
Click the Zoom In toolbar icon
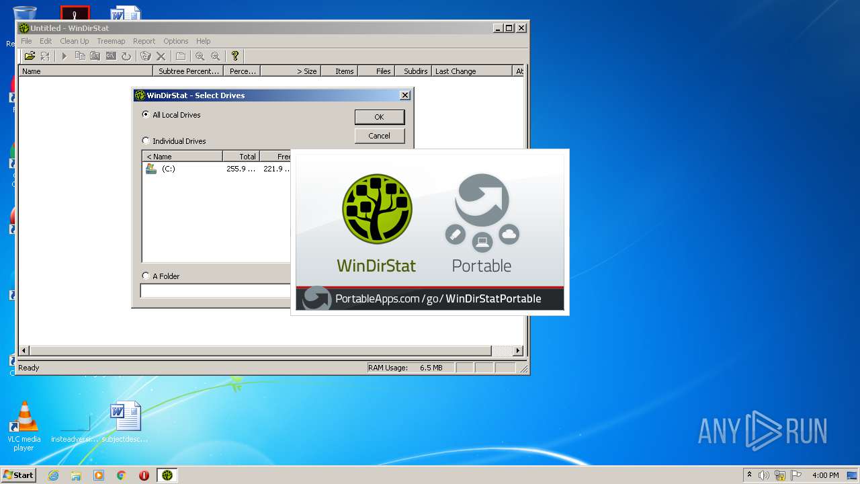200,56
